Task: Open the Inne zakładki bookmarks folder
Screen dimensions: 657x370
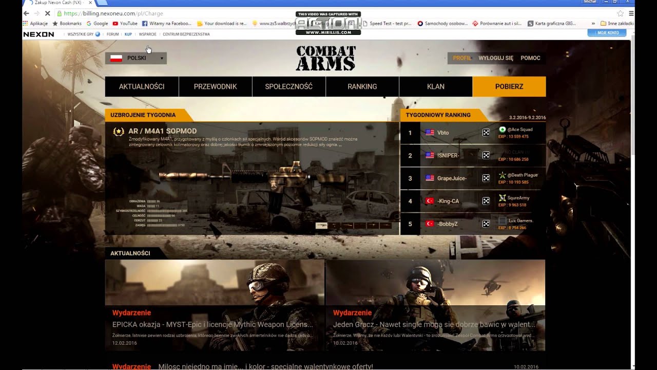Action: tap(617, 23)
